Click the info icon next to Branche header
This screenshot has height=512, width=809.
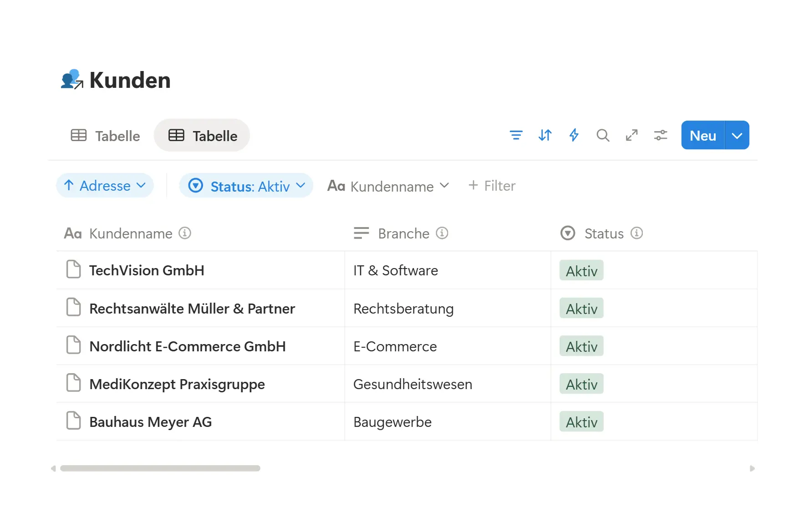pos(443,233)
